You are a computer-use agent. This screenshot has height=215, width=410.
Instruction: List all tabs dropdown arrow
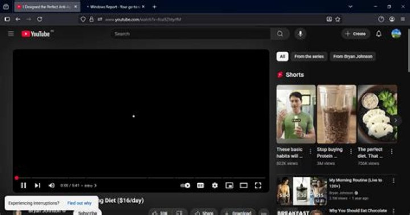point(350,7)
